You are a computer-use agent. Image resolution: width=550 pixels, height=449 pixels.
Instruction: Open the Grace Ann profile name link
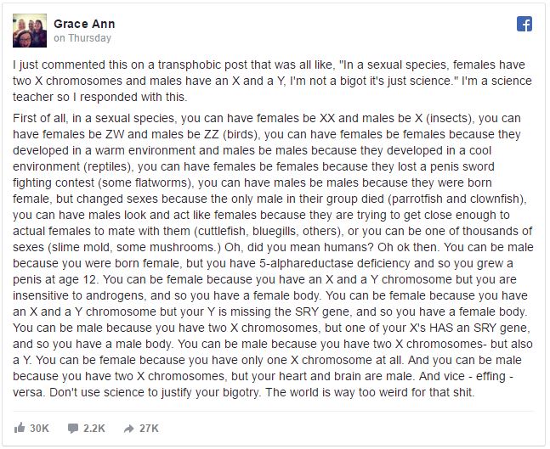pos(84,24)
